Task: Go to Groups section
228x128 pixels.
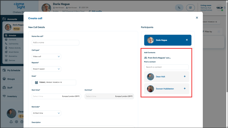Action: [x=11, y=79]
